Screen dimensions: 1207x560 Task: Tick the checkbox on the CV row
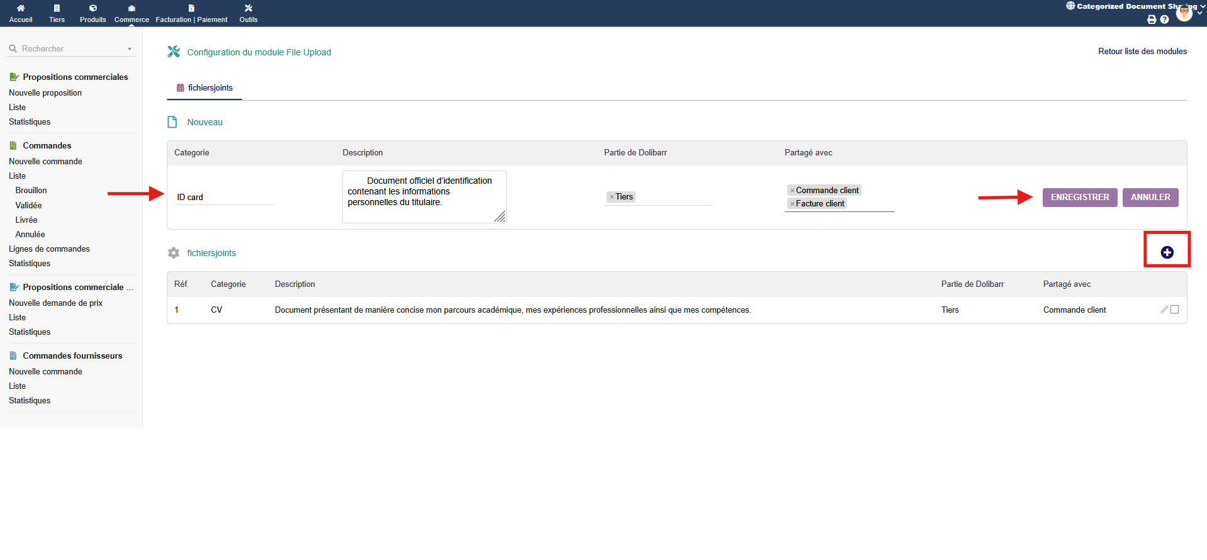coord(1174,310)
